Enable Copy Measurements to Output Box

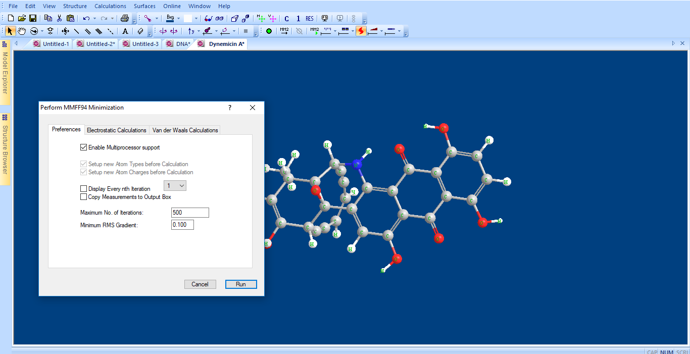tap(84, 197)
